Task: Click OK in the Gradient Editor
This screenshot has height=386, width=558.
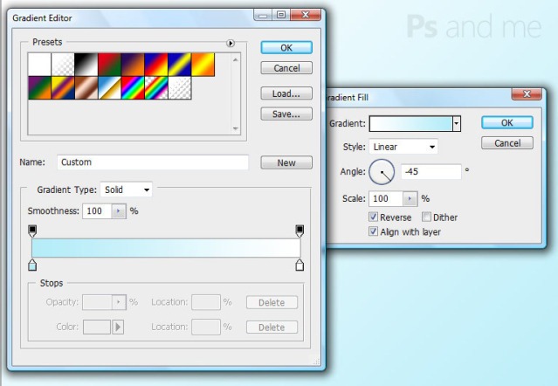Action: click(286, 48)
